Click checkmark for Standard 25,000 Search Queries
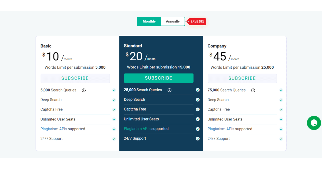 click(x=198, y=90)
